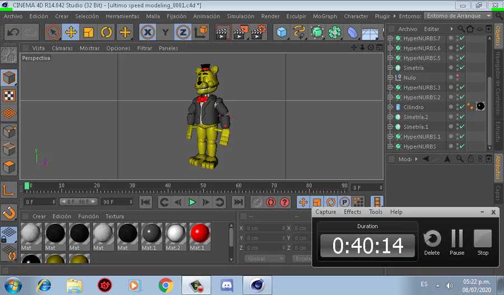Expand the Nulo object node
This screenshot has width=504, height=295.
(390, 77)
